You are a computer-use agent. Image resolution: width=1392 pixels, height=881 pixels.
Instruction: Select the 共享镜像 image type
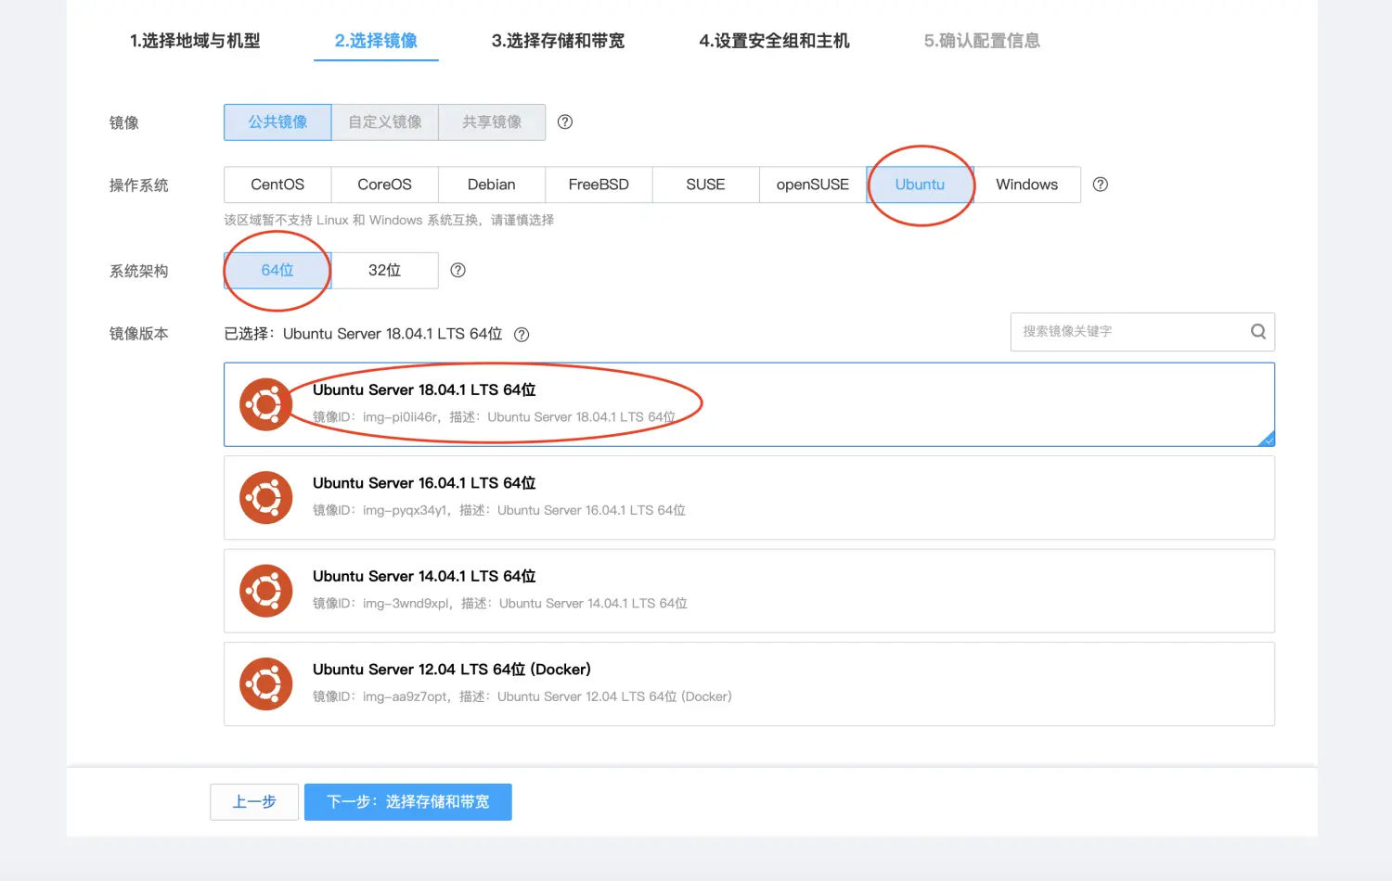(492, 122)
